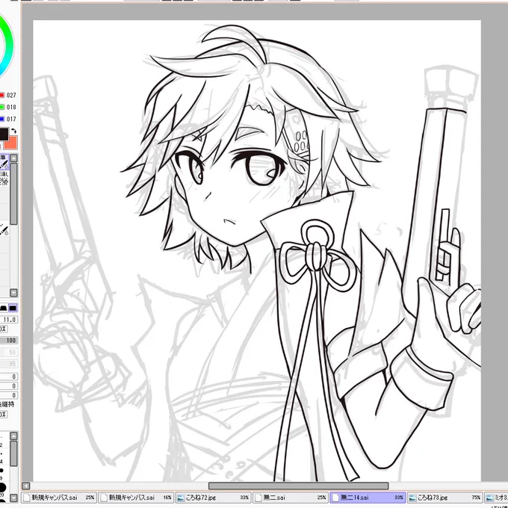The width and height of the screenshot is (508, 508).
Task: Click the second slider showing 0
Action: pos(9,386)
